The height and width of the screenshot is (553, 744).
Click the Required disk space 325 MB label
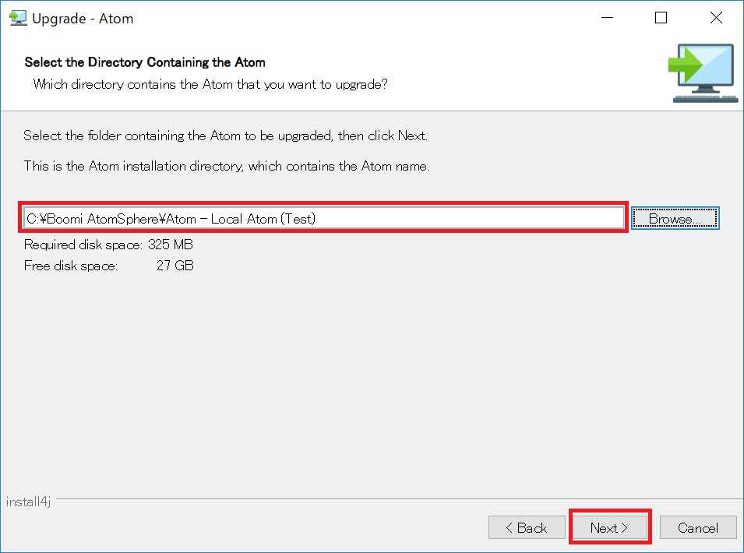click(x=108, y=244)
